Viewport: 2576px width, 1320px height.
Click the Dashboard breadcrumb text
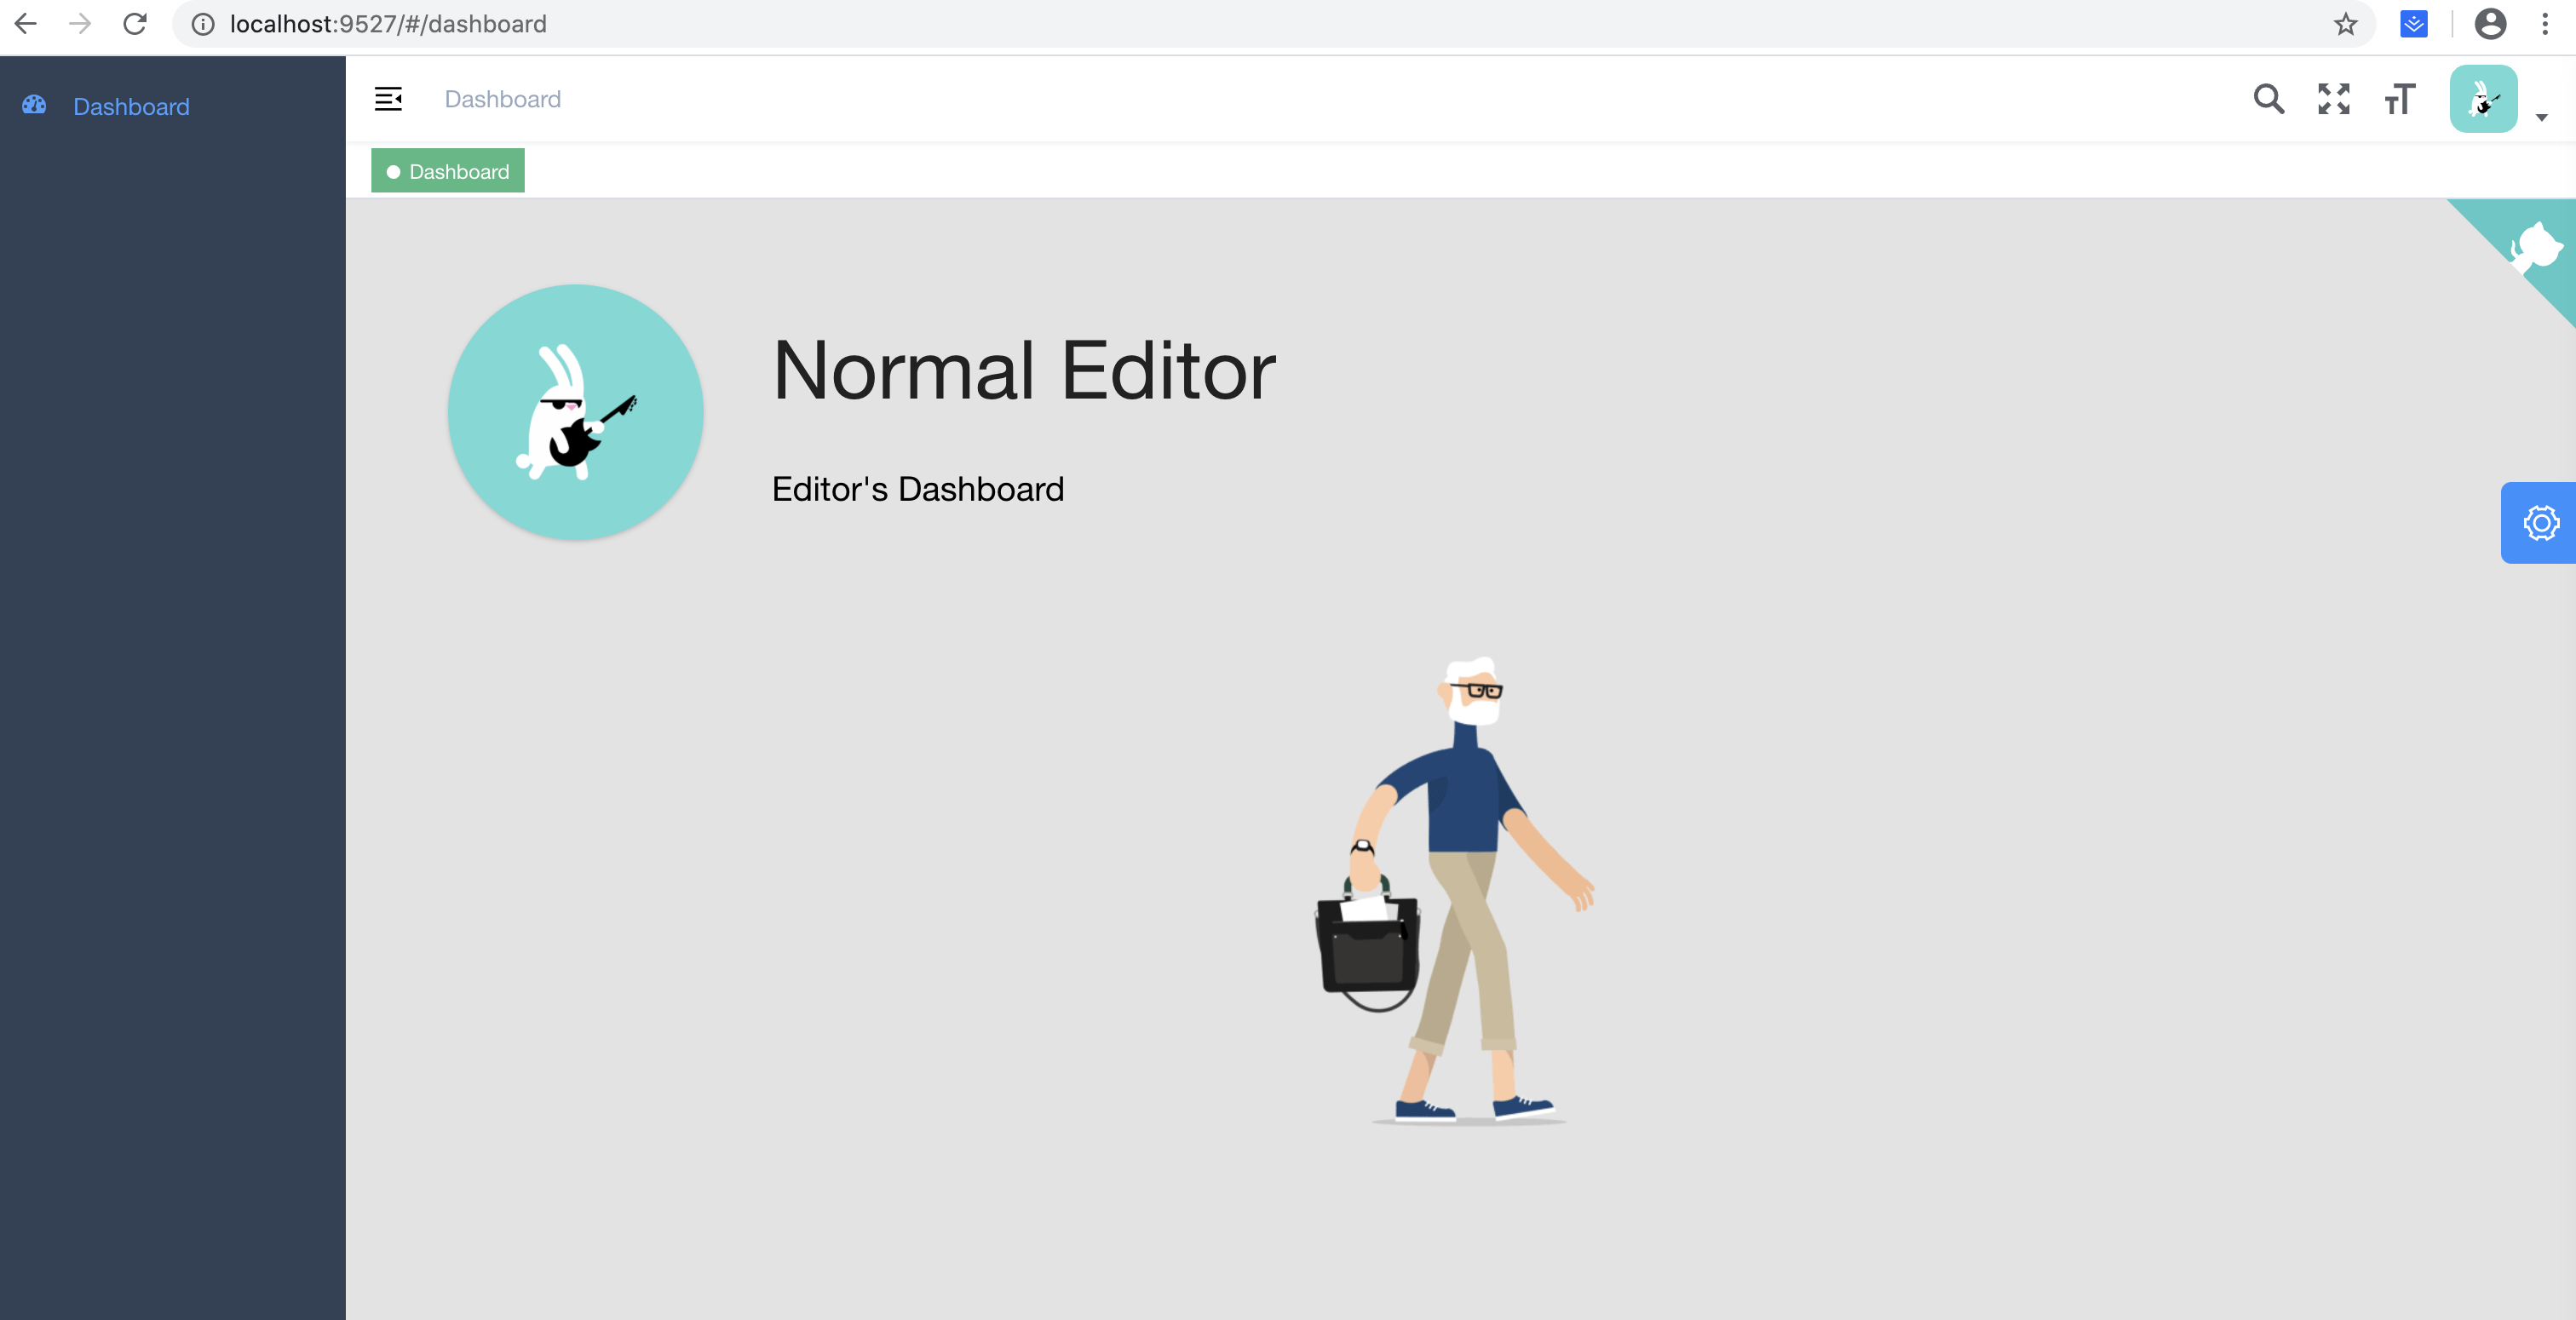[503, 99]
